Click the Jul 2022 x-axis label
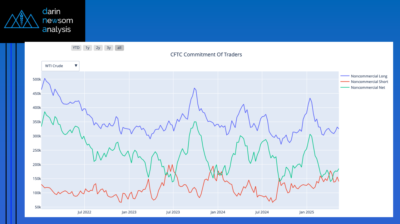The height and width of the screenshot is (224, 400). tap(84, 212)
